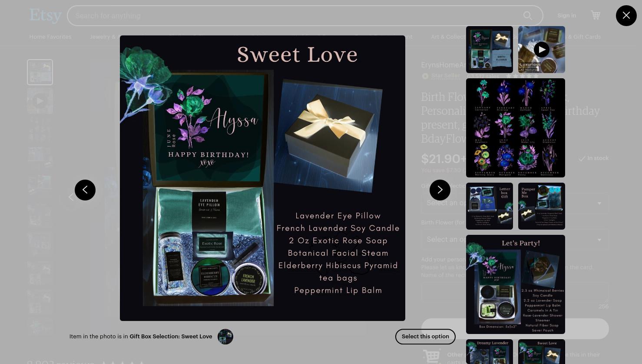Play the video thumbnail in overlay grid
This screenshot has height=364, width=642.
[x=542, y=50]
